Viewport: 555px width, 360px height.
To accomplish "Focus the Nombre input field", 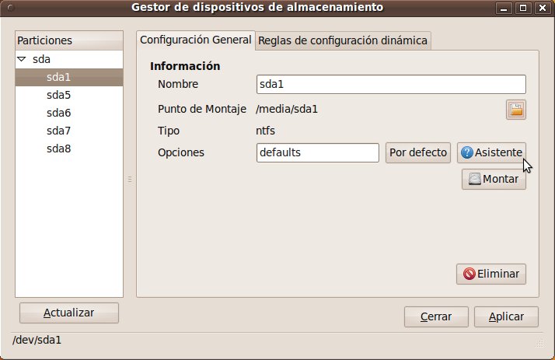I will pyautogui.click(x=391, y=84).
